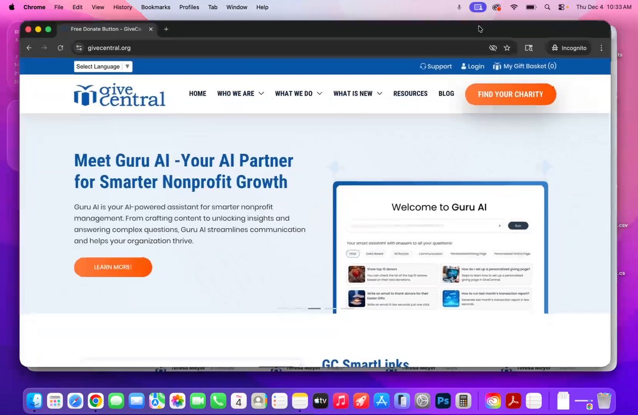638x415 pixels.
Task: Open the Edit menu
Action: [x=77, y=7]
